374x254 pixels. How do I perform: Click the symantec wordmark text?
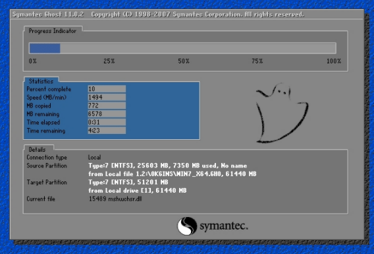(224, 226)
